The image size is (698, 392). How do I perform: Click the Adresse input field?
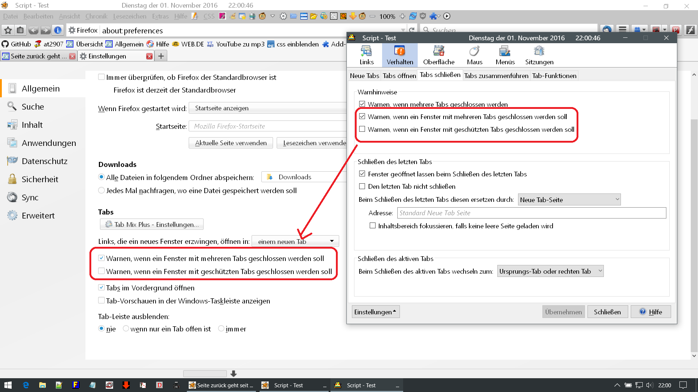coord(531,213)
